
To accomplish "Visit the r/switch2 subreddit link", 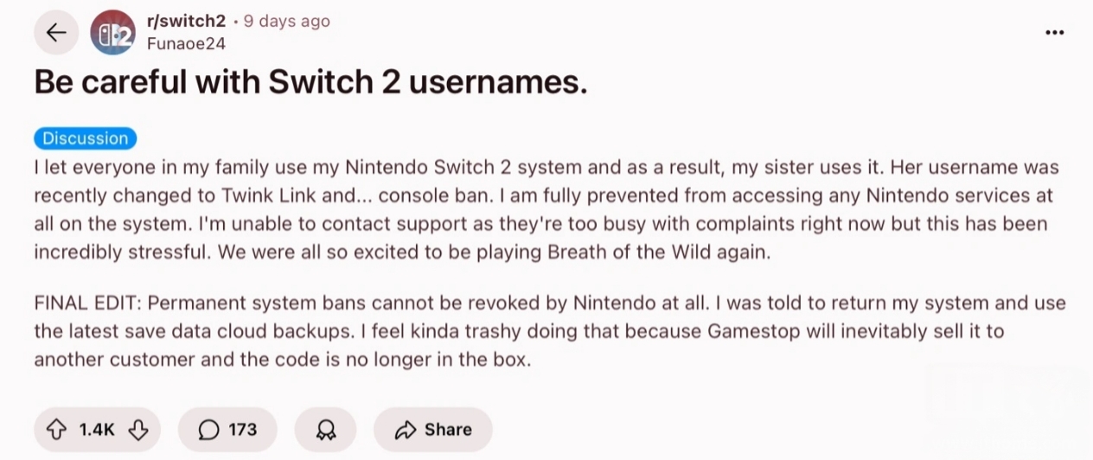I will (x=186, y=22).
